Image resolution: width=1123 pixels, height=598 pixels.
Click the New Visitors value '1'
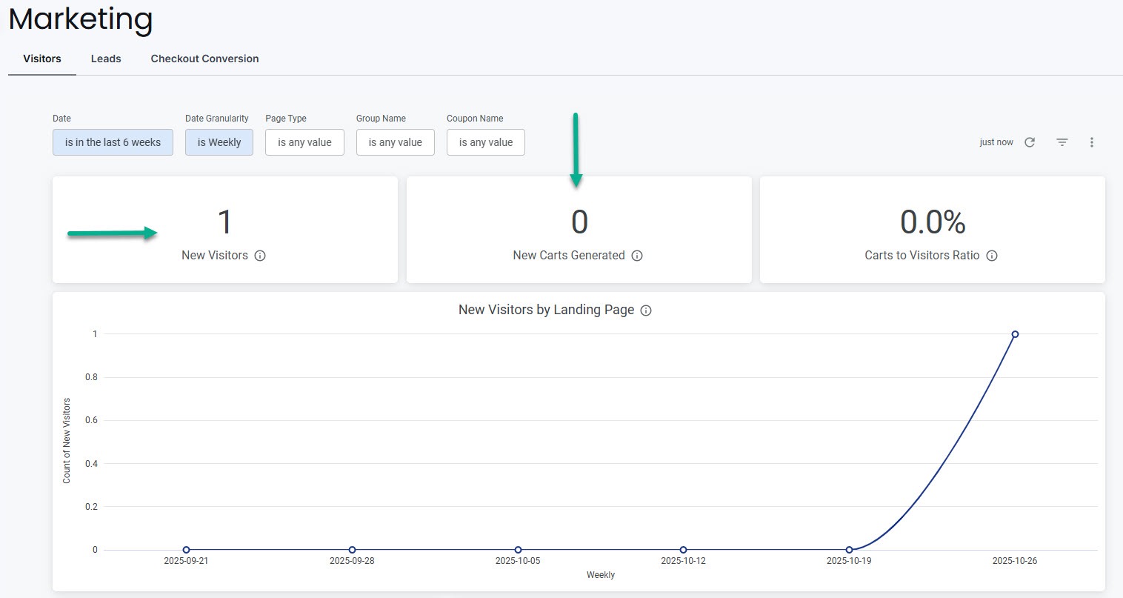224,222
